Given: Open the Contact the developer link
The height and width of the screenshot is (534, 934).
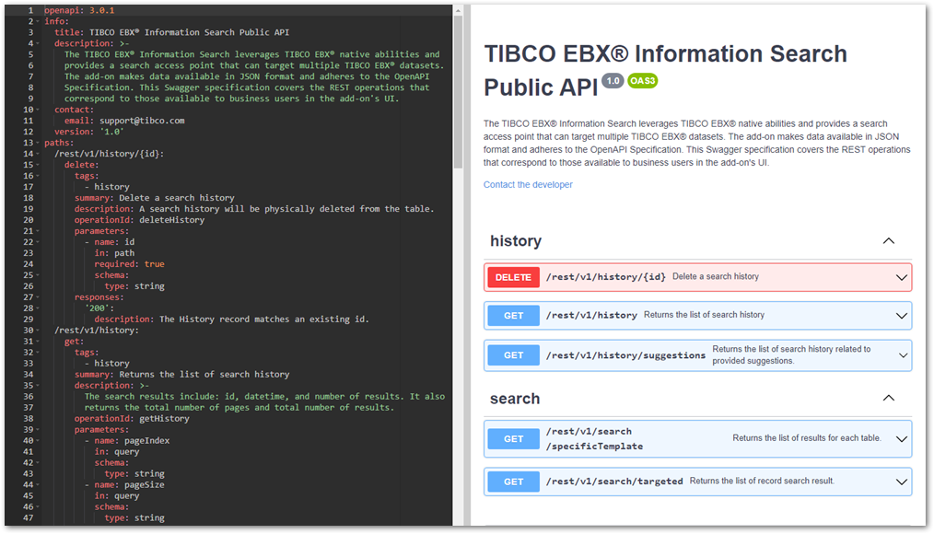Looking at the screenshot, I should coord(528,184).
